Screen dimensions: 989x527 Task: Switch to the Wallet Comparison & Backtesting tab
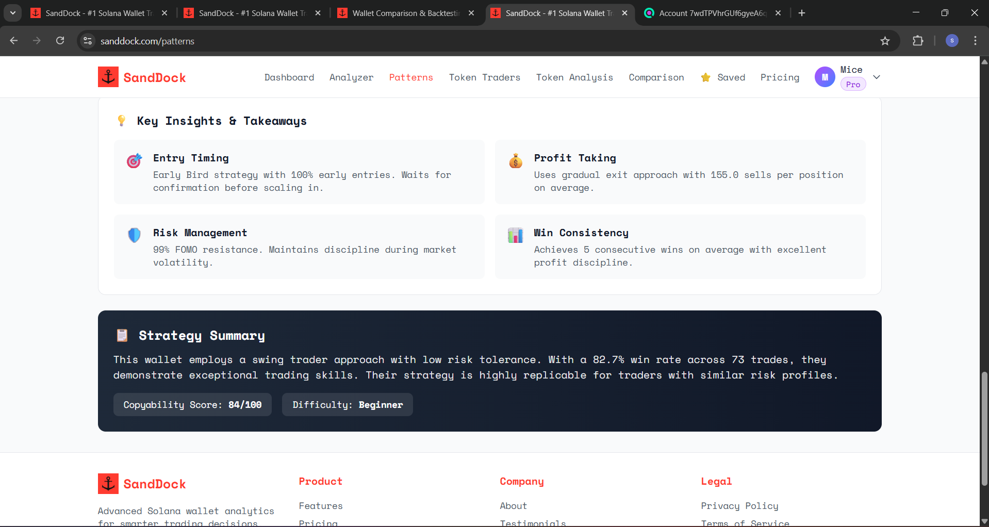click(406, 13)
